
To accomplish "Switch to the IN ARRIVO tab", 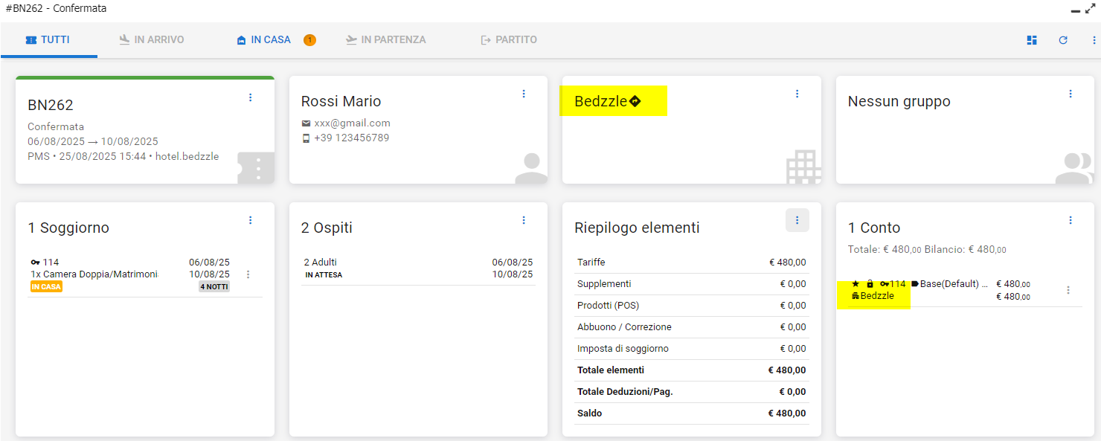I will click(x=151, y=40).
